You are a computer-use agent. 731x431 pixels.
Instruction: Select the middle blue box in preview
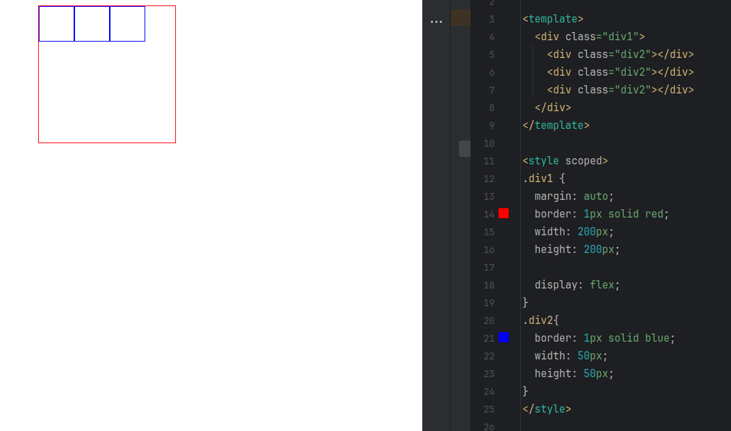tap(92, 24)
